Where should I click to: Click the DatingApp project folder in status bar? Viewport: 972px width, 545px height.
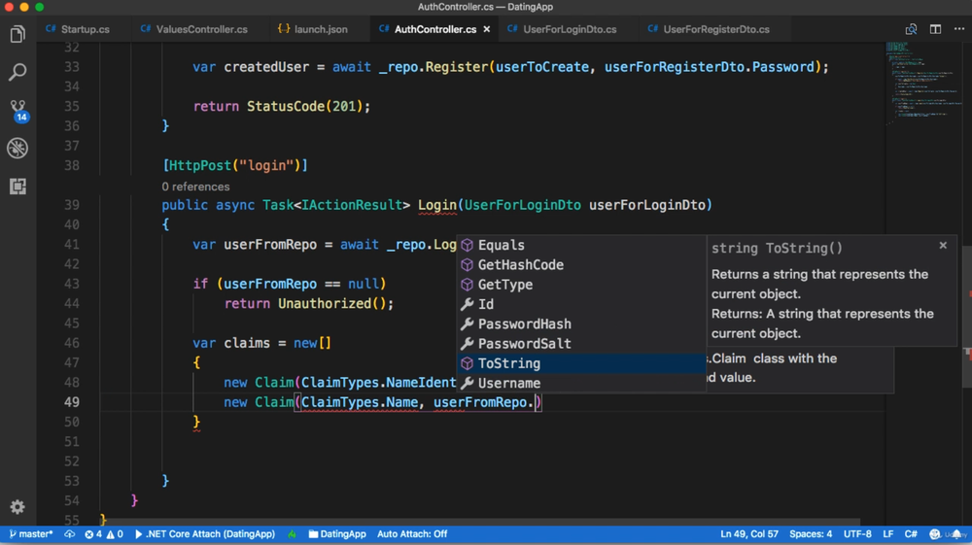click(x=337, y=534)
